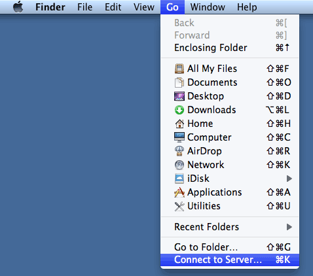Open the Edit menu

tap(113, 7)
